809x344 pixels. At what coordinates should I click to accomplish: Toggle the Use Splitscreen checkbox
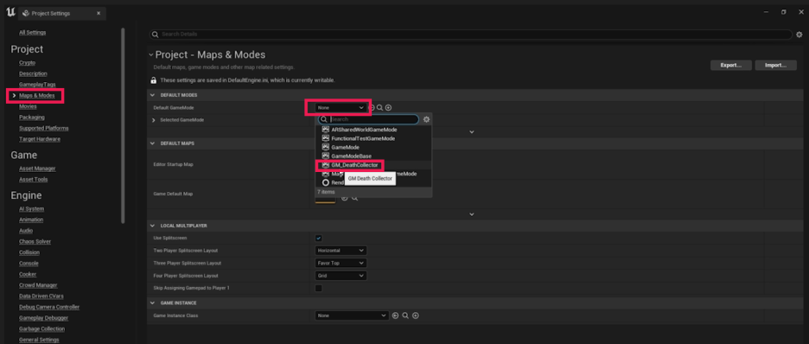pos(318,238)
